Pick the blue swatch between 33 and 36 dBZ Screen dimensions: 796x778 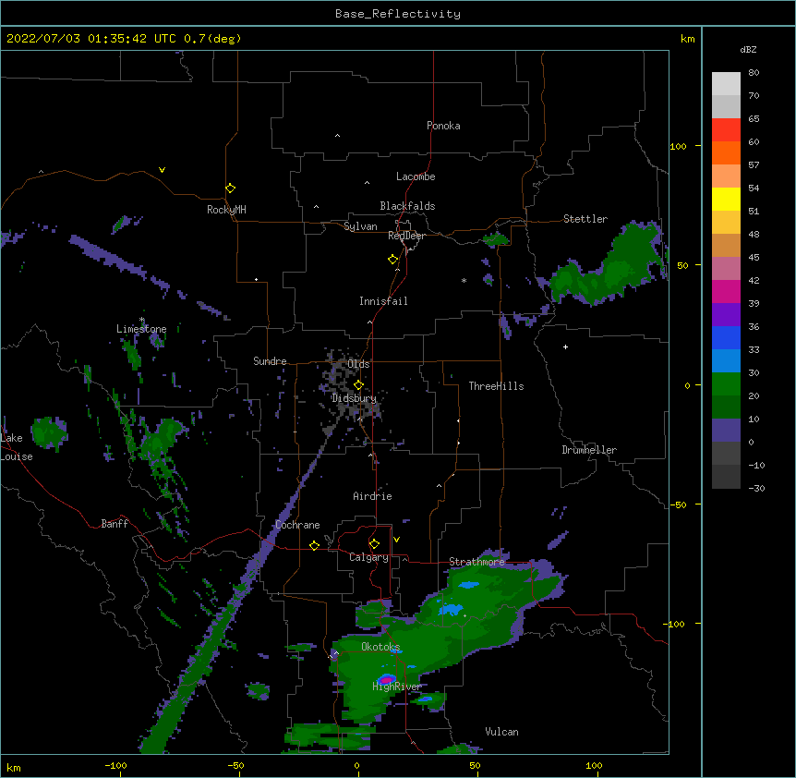[726, 338]
